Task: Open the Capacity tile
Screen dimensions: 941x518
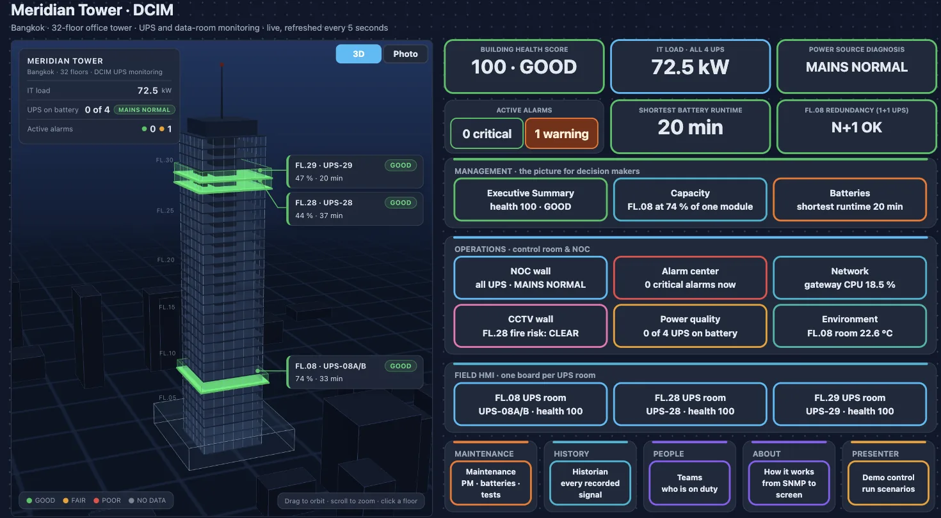Action: pyautogui.click(x=690, y=200)
